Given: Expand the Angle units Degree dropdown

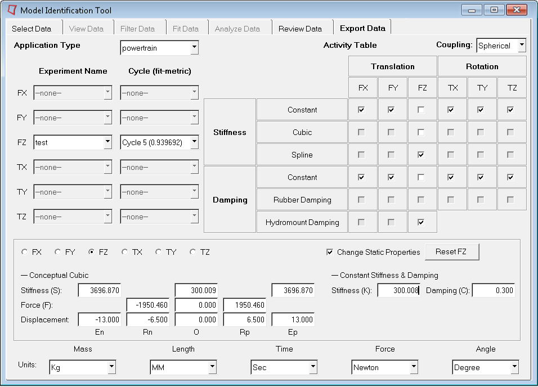Looking at the screenshot, I should point(514,368).
